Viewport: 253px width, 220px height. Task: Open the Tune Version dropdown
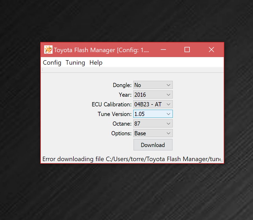click(153, 114)
